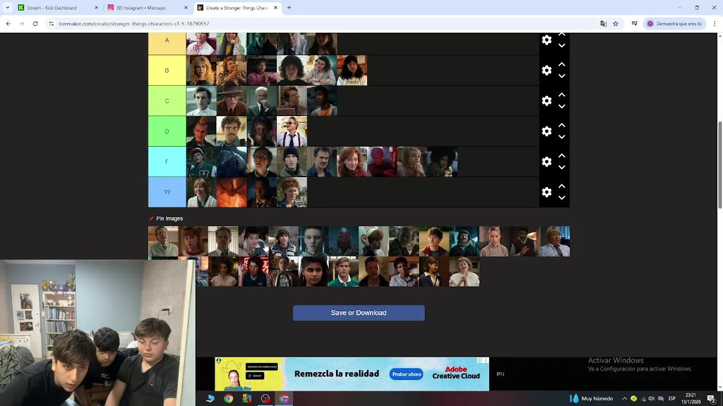Open Chrome from the taskbar
Image resolution: width=723 pixels, height=406 pixels.
(228, 399)
